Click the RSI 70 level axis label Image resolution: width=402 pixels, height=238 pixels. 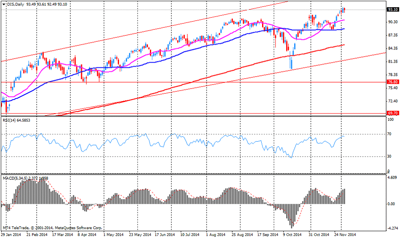tap(390, 134)
